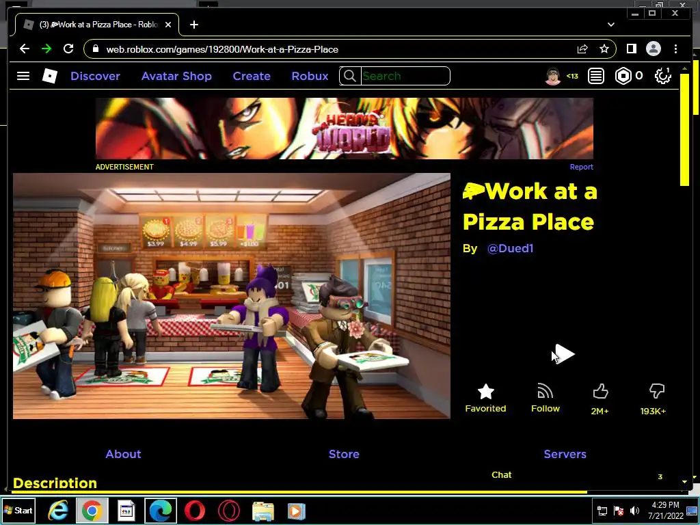Click the Roblox logo home icon
Image resolution: width=700 pixels, height=525 pixels.
[x=49, y=76]
